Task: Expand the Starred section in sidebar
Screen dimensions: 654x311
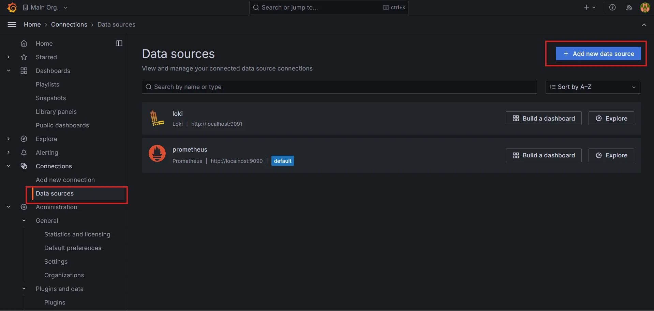Action: (9, 57)
